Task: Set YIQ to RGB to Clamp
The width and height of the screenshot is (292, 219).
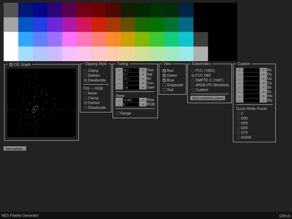Action: click(85, 98)
